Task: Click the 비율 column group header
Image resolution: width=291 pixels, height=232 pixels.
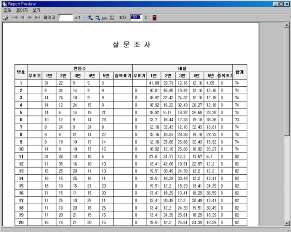Action: pos(182,68)
